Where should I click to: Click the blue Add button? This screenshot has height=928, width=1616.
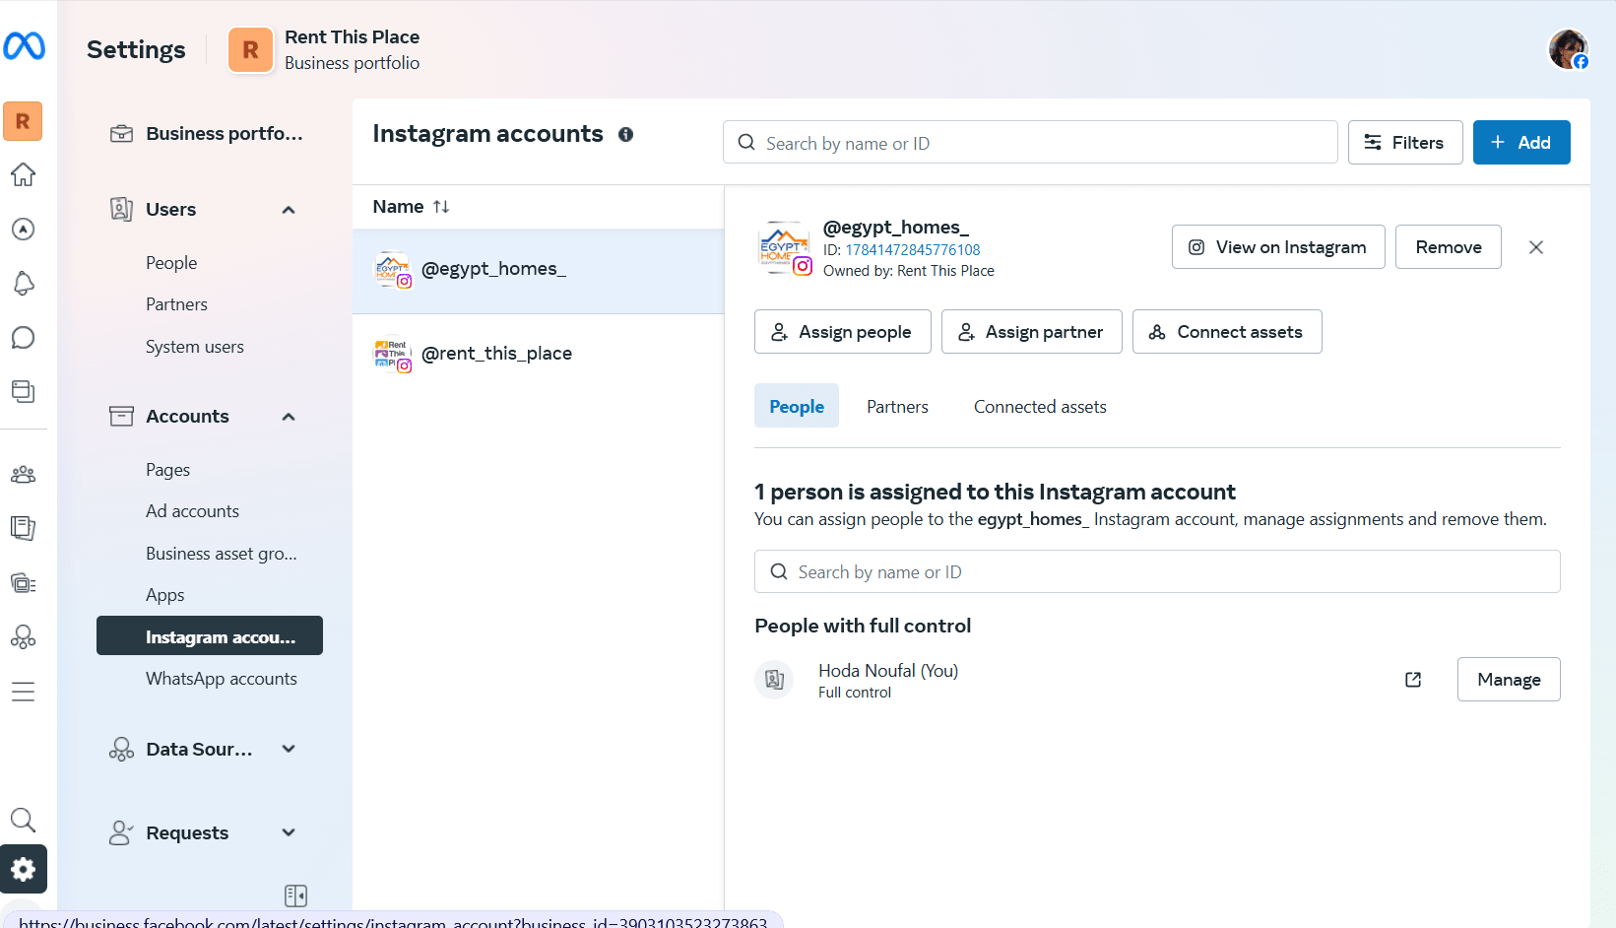click(1520, 143)
